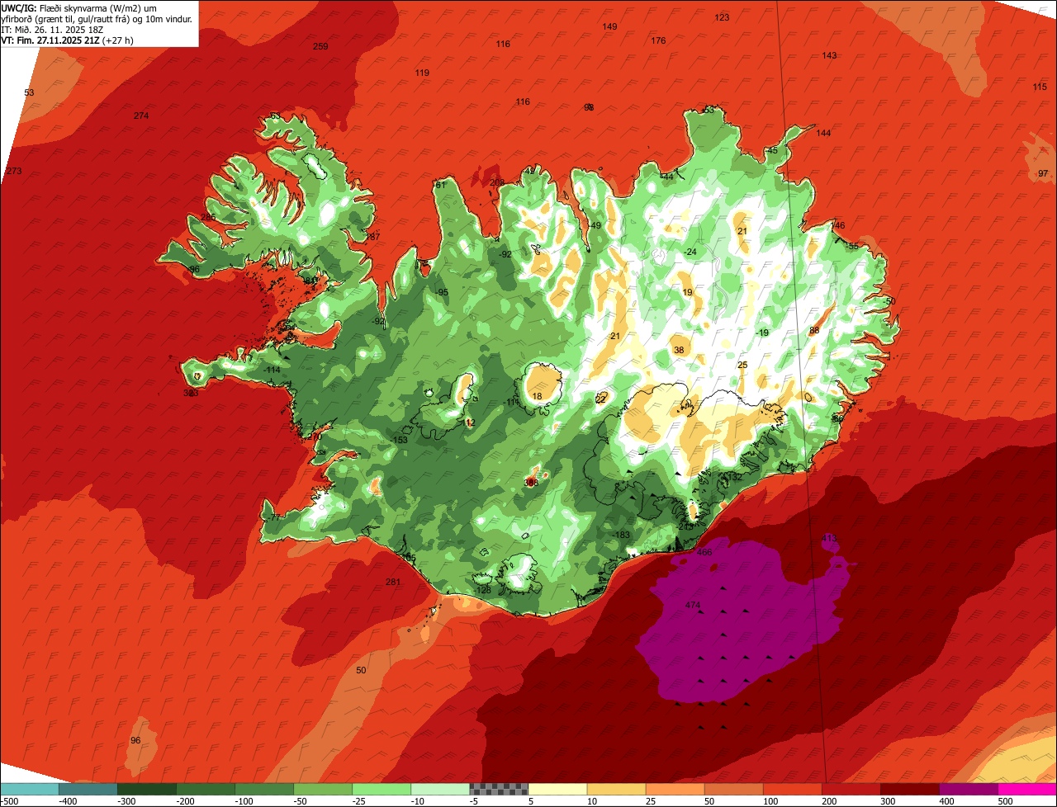Screen dimensions: 1057x807
Task: Click the ocean value 149
Action: click(609, 27)
